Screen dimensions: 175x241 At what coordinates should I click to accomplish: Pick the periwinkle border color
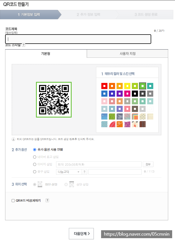[x=120, y=109]
